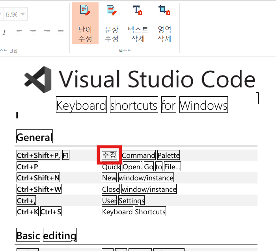Screen dimensions: 276x251
Task: Select the word "Settings"
Action: coord(131,200)
